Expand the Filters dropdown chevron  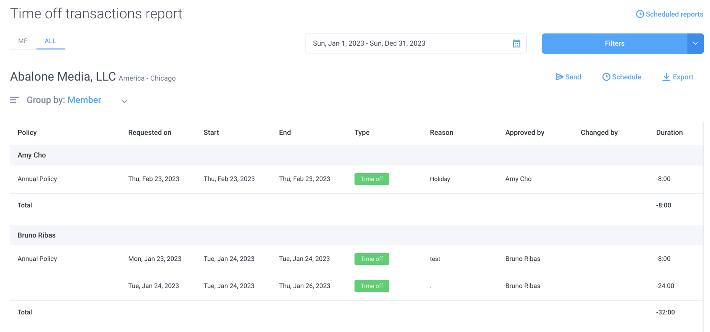(695, 43)
